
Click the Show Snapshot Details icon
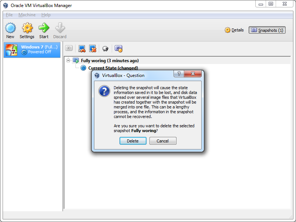tap(118, 48)
